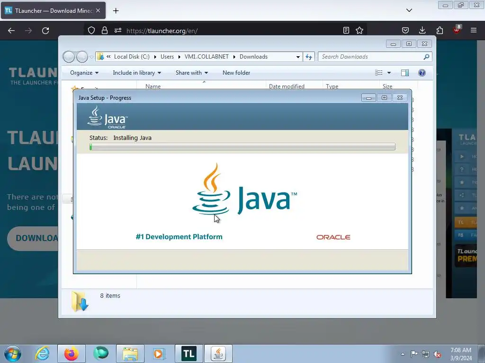Image resolution: width=485 pixels, height=363 pixels.
Task: Open Windows Explorer taskbar icon
Action: (x=130, y=354)
